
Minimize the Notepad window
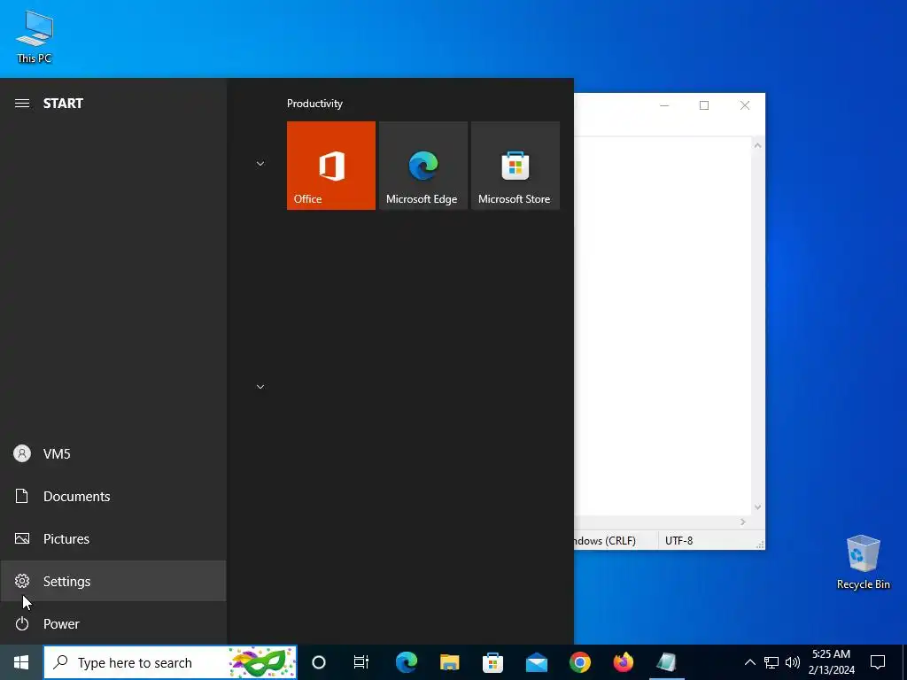click(664, 105)
